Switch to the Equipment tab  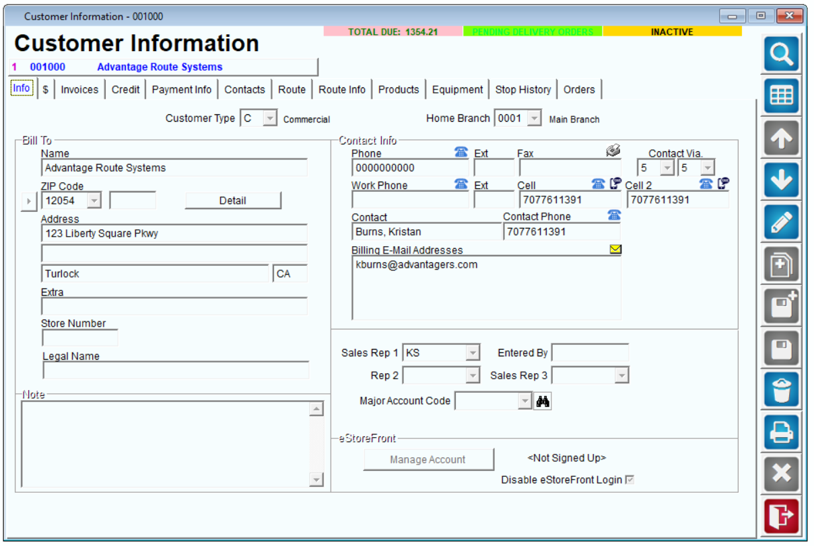tap(458, 89)
